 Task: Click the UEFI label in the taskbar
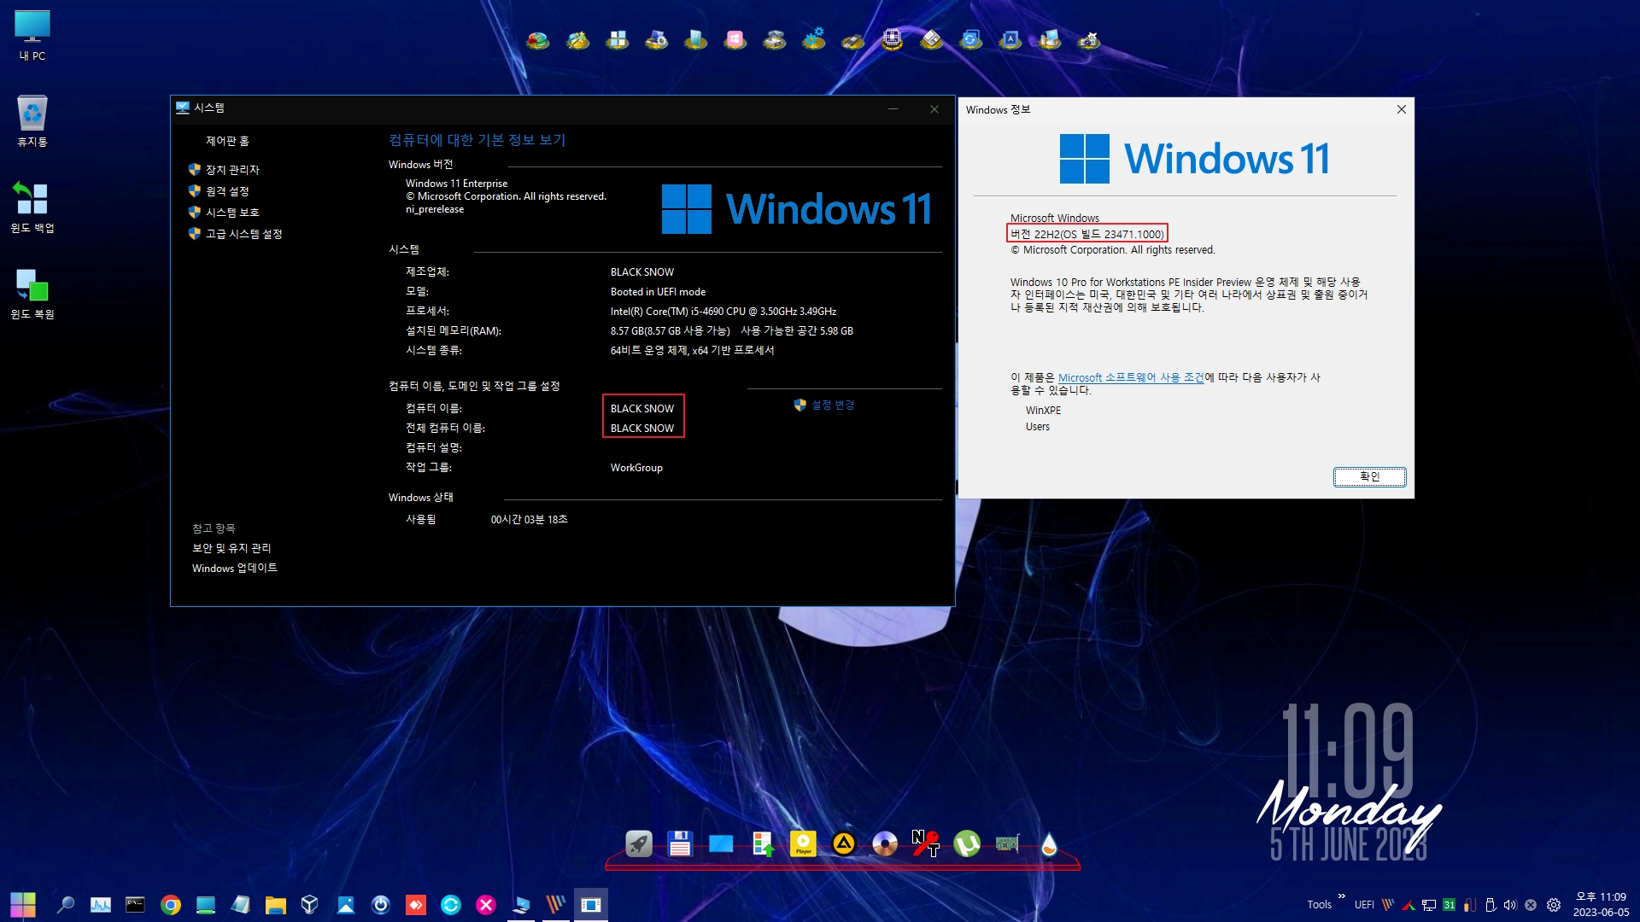[1364, 905]
